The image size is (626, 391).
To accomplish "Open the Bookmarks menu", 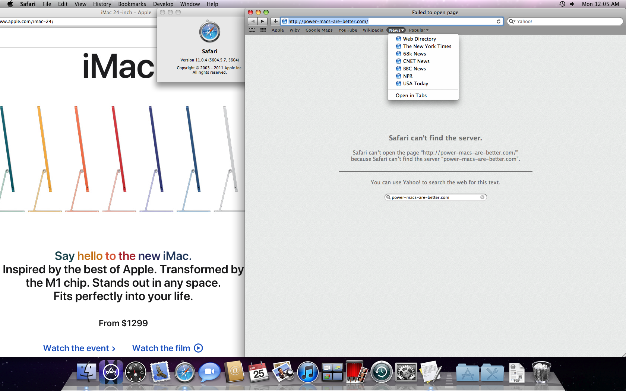I will 132,4.
